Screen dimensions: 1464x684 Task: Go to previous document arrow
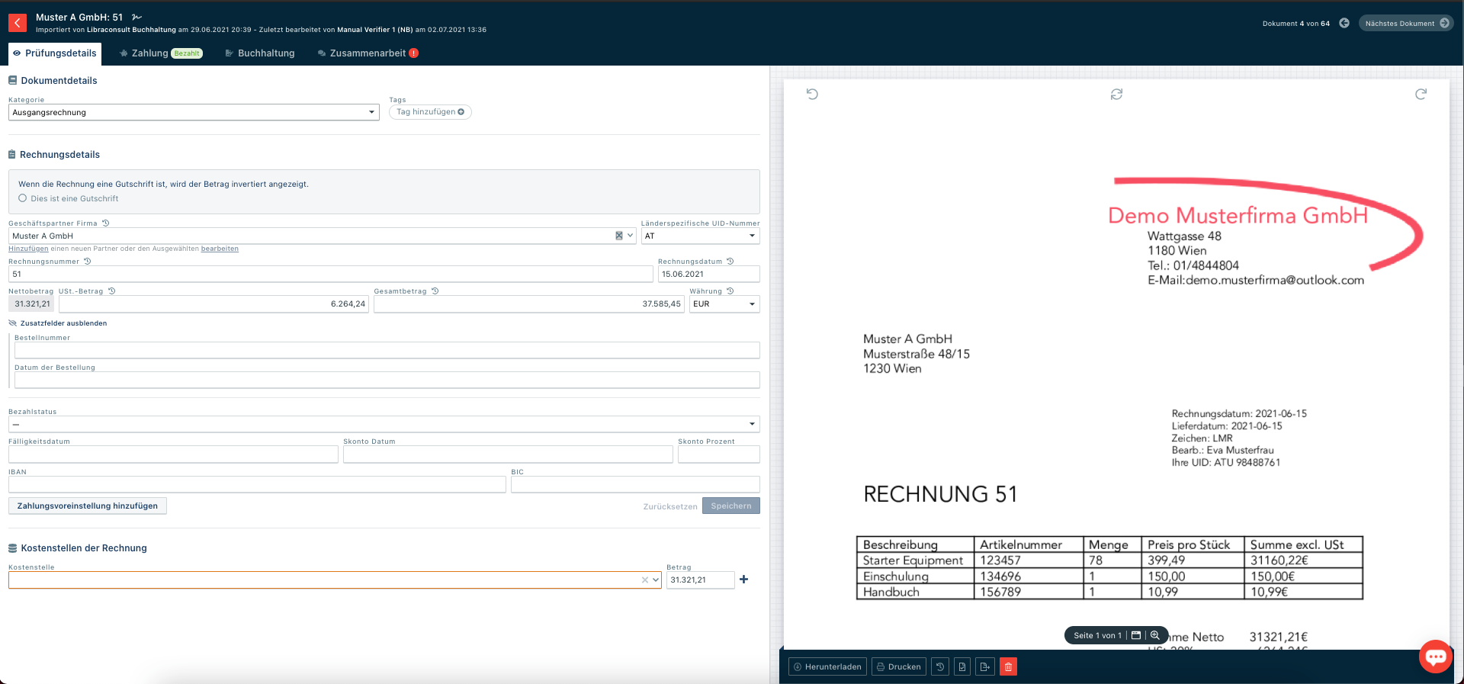pyautogui.click(x=1344, y=24)
